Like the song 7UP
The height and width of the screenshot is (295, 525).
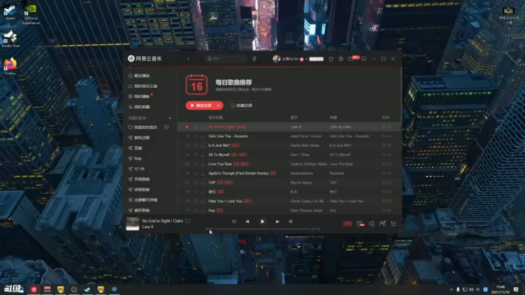tap(196, 183)
